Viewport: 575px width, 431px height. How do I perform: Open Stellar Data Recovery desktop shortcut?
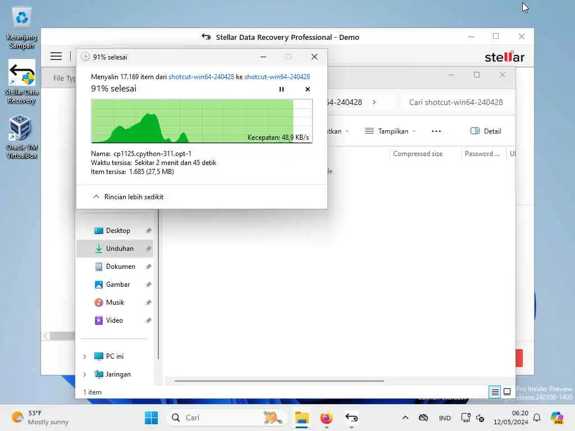click(x=21, y=82)
